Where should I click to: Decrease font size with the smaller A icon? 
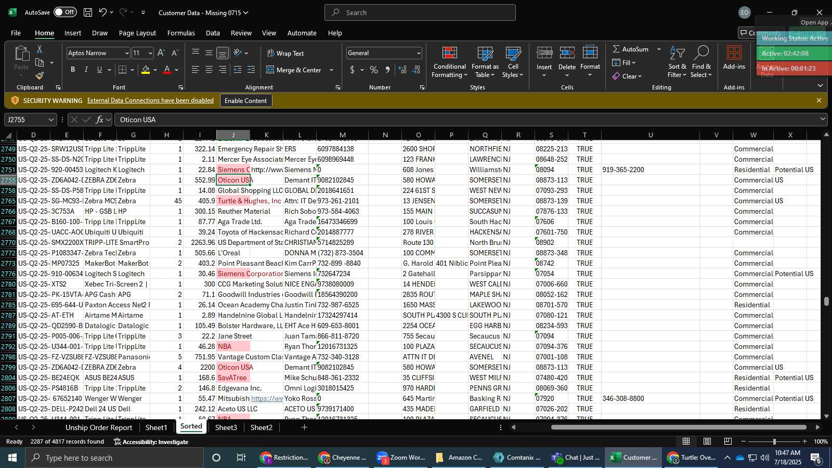[x=175, y=53]
